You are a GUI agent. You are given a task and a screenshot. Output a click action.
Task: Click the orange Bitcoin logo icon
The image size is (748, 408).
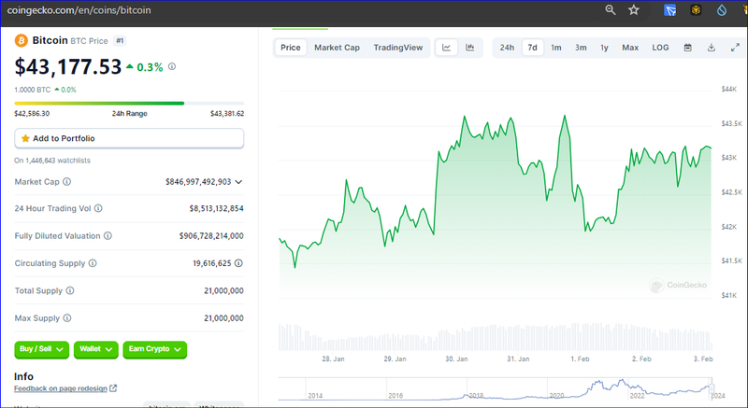tap(21, 40)
